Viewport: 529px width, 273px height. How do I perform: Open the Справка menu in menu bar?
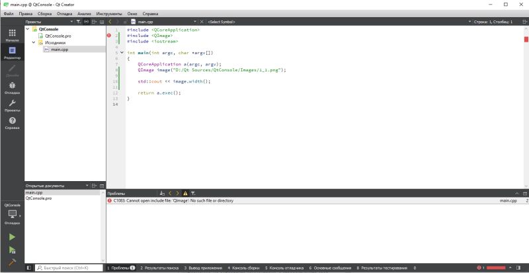(x=150, y=14)
